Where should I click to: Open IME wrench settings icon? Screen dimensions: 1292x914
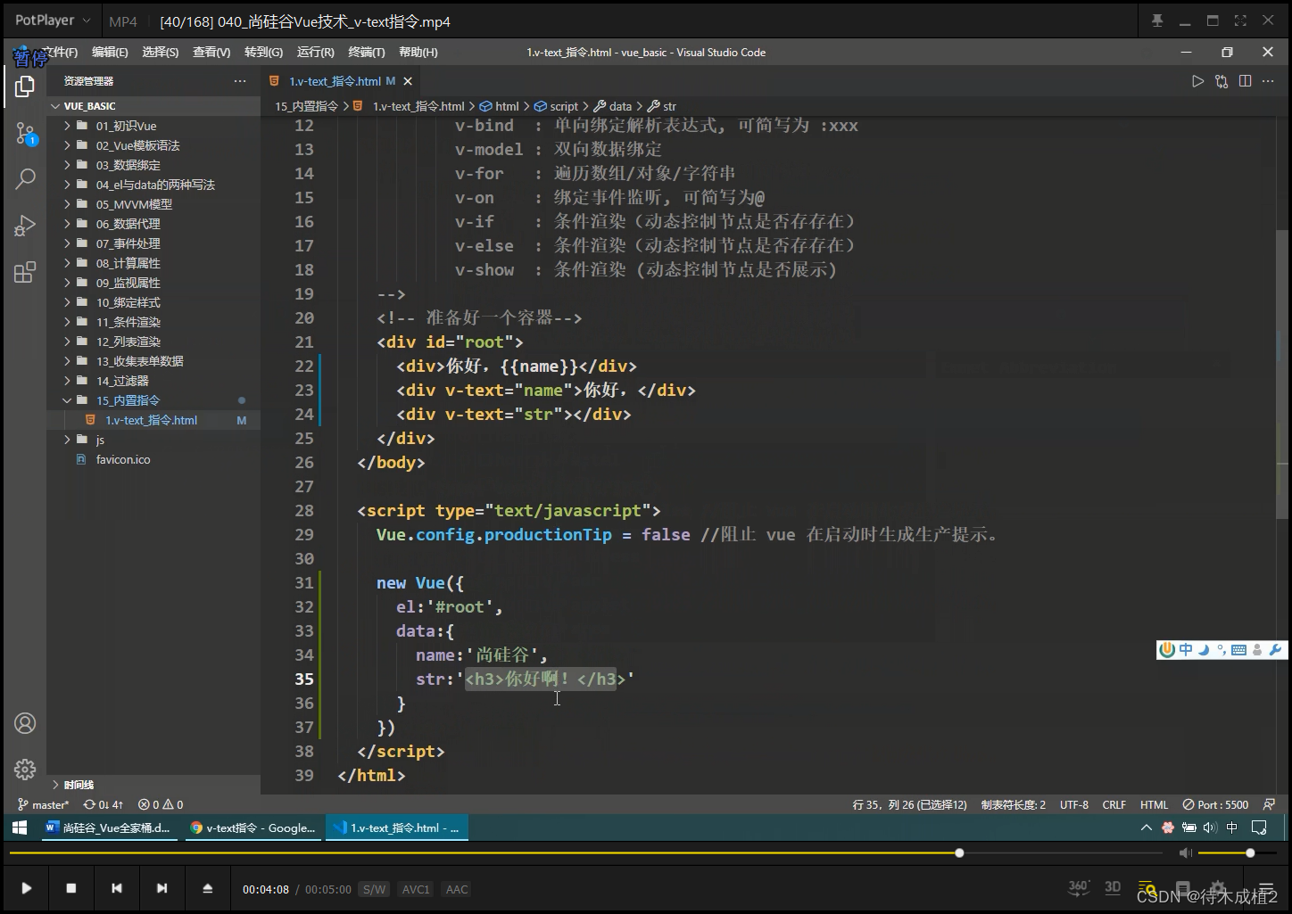tap(1275, 650)
